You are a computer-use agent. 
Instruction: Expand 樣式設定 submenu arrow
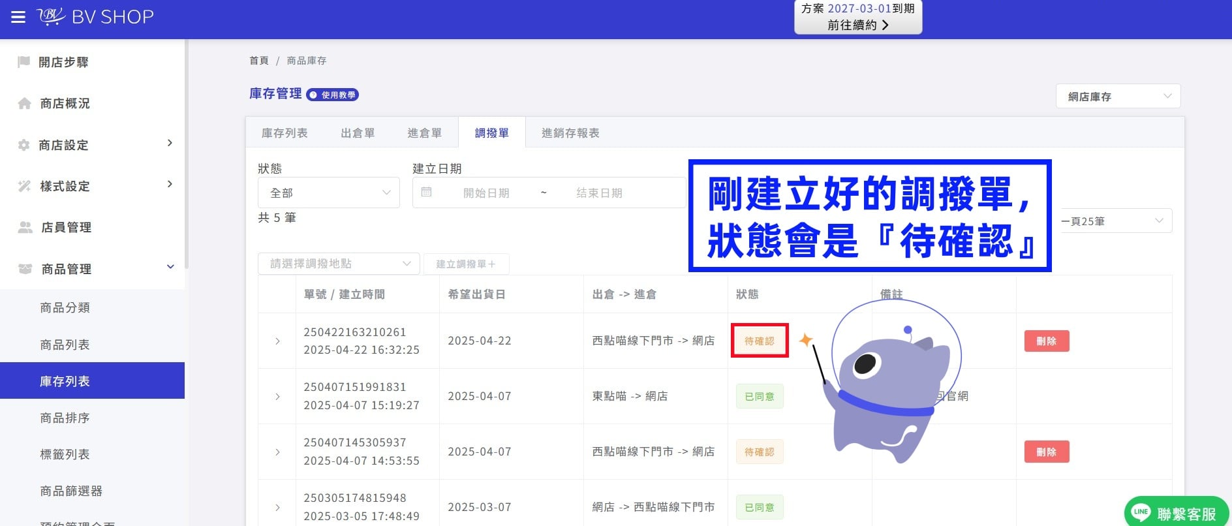[x=170, y=184]
